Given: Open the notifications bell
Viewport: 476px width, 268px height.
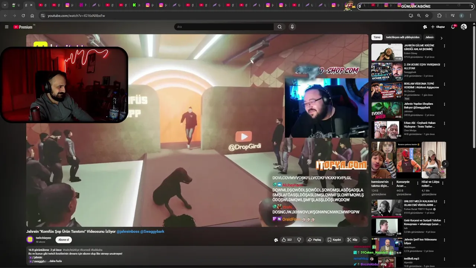Looking at the screenshot, I should coord(453,27).
